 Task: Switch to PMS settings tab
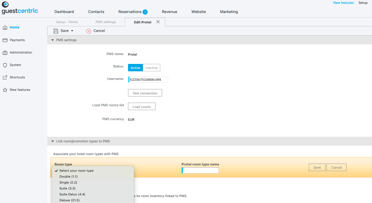(106, 22)
